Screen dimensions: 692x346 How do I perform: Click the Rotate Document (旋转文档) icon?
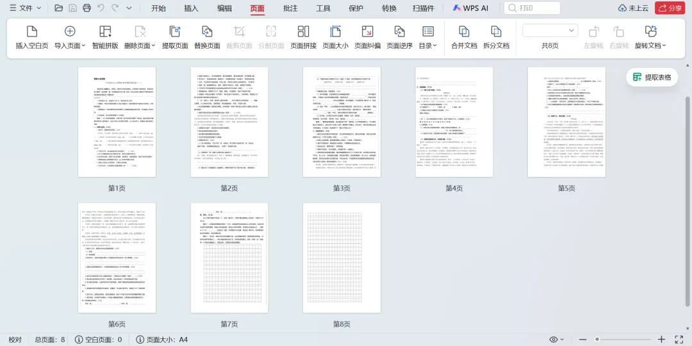click(651, 31)
